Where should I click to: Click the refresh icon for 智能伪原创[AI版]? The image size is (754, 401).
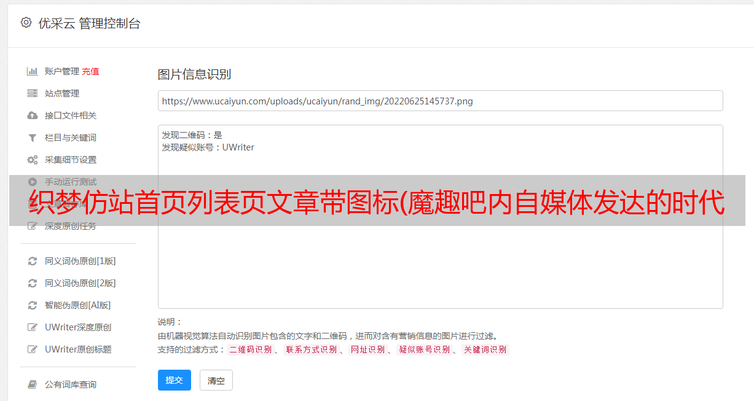coord(33,305)
